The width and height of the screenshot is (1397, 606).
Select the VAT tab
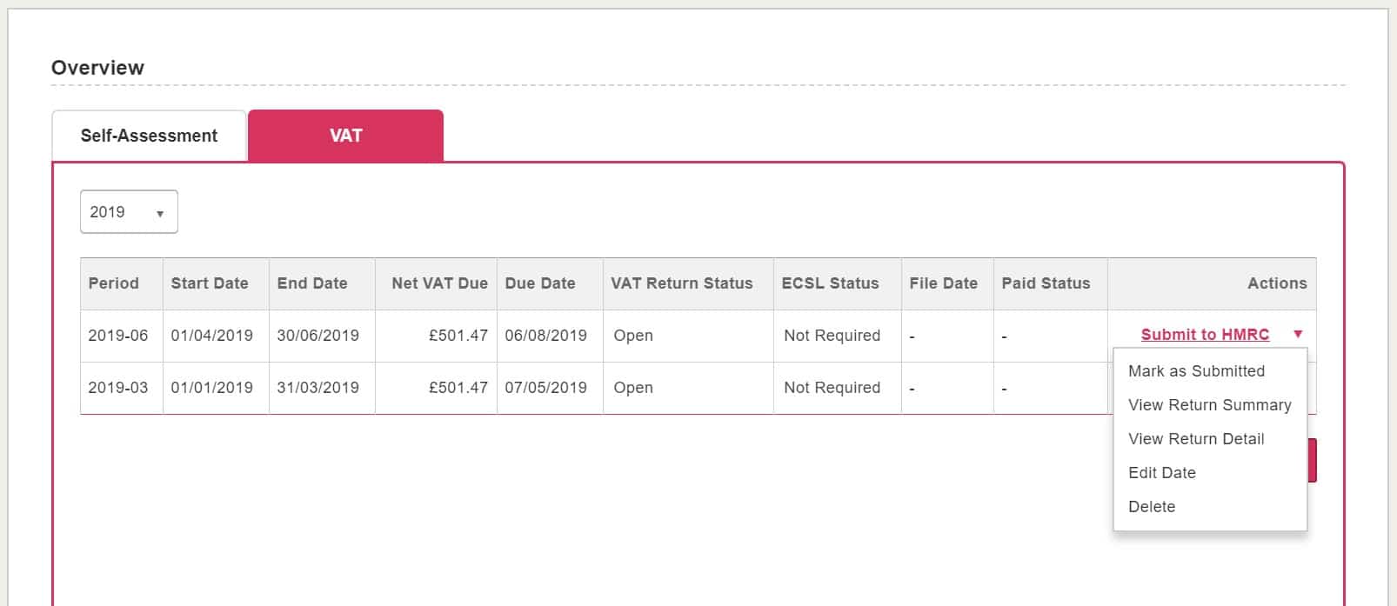point(345,136)
